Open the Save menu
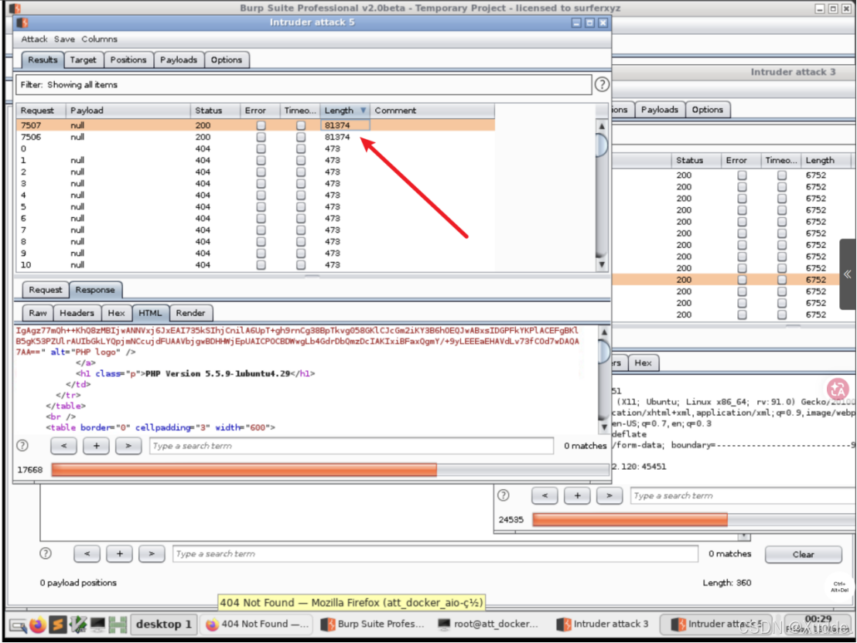 tap(64, 39)
